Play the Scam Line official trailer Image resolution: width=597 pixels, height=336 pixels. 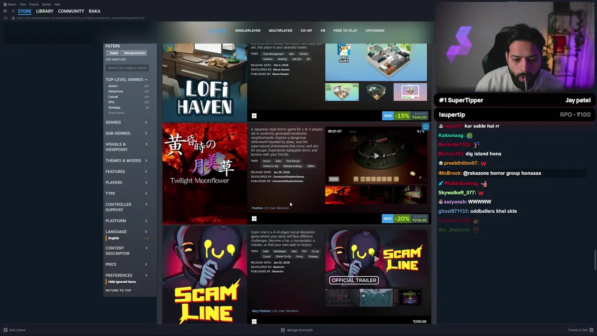coord(376,258)
